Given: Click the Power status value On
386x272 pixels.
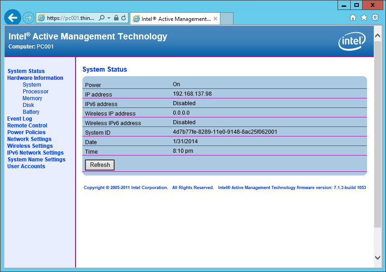Looking at the screenshot, I should tap(176, 84).
